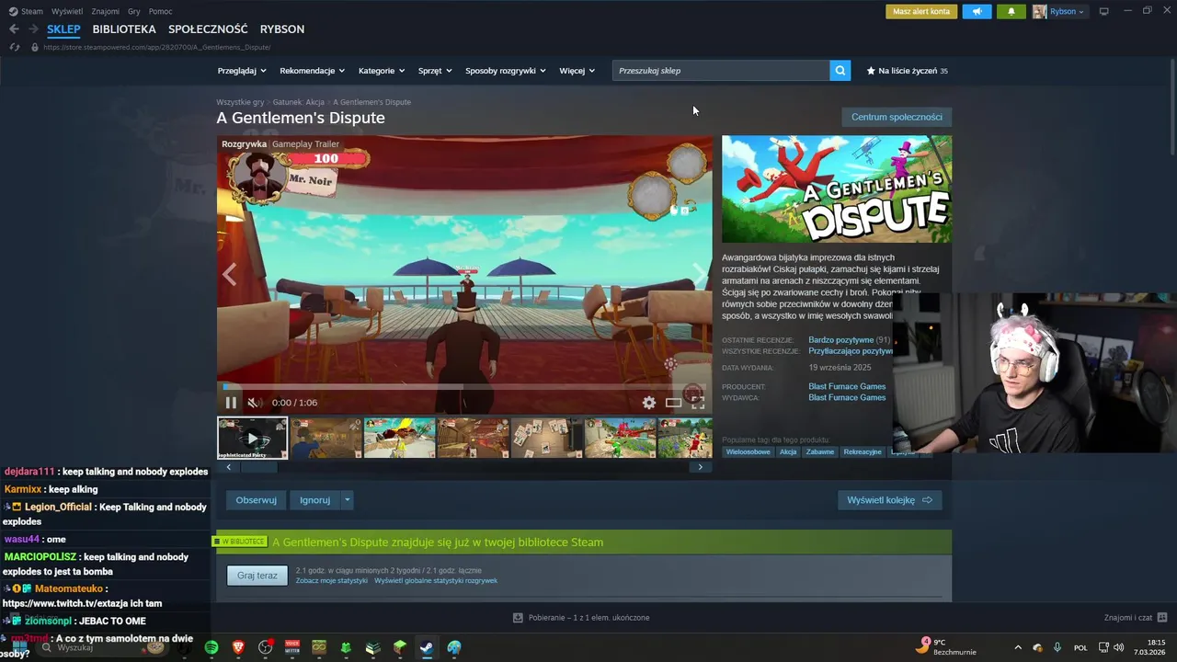Click Wyświetl kolejkę button
This screenshot has height=662, width=1177.
click(x=889, y=500)
